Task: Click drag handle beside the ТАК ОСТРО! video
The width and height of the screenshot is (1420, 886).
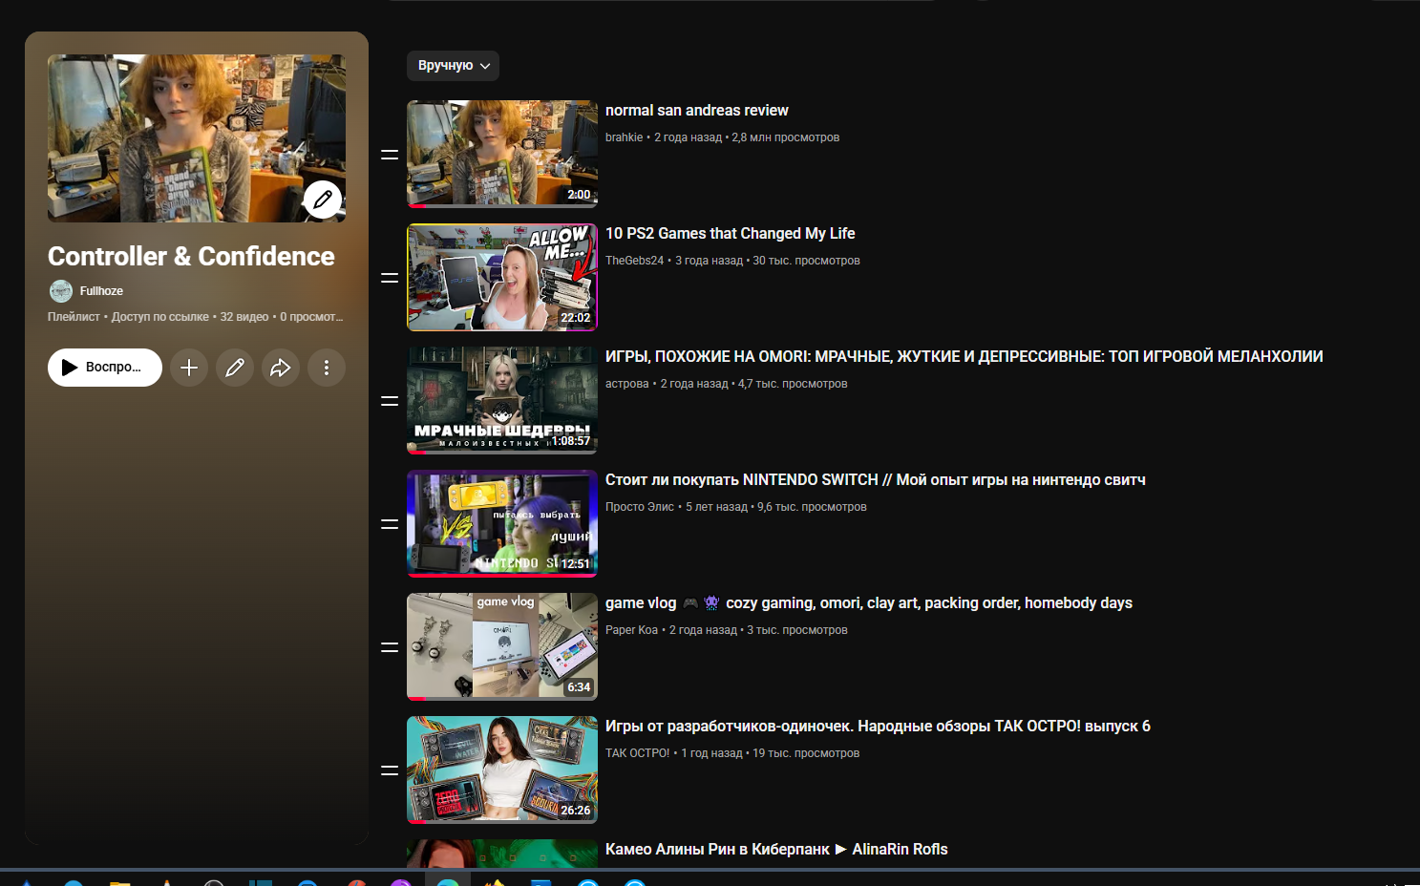Action: tap(390, 770)
